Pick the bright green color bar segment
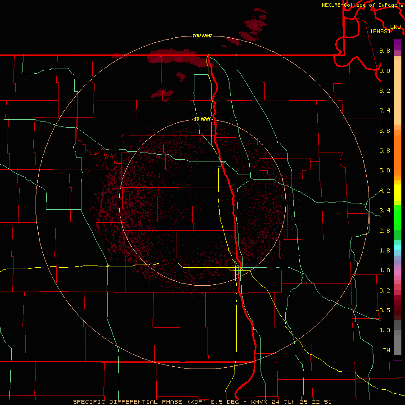 [x=397, y=217]
